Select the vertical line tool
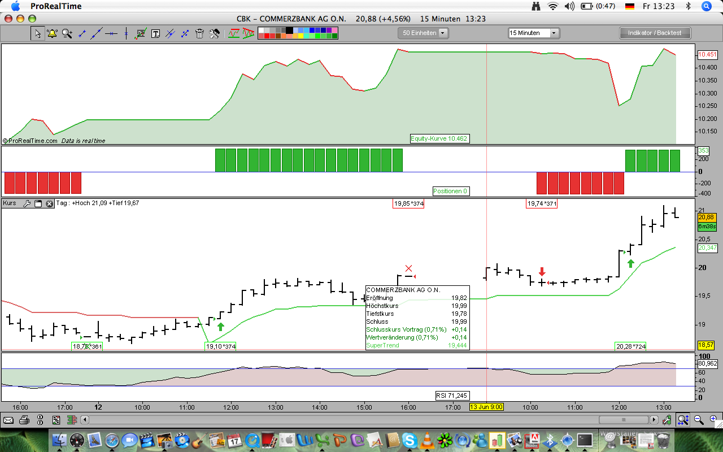This screenshot has width=723, height=452. pos(126,33)
